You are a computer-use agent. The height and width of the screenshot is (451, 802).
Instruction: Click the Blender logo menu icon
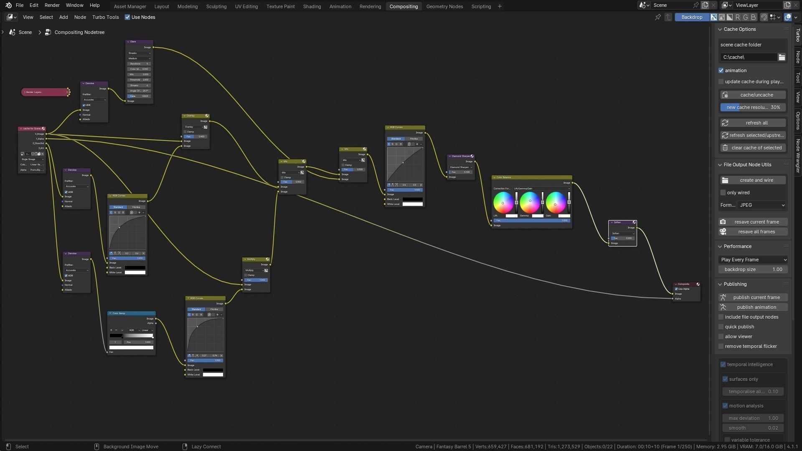click(8, 5)
